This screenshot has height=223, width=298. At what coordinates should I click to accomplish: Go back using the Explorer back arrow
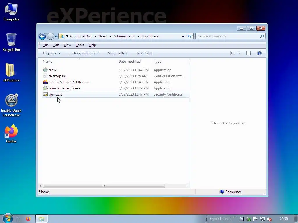tap(42, 36)
